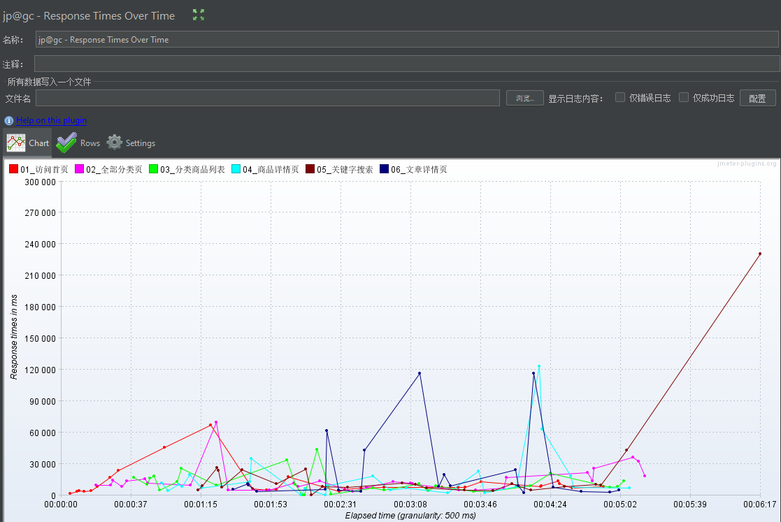The image size is (781, 522).
Task: Click the green checkmark Rows icon
Action: point(66,143)
